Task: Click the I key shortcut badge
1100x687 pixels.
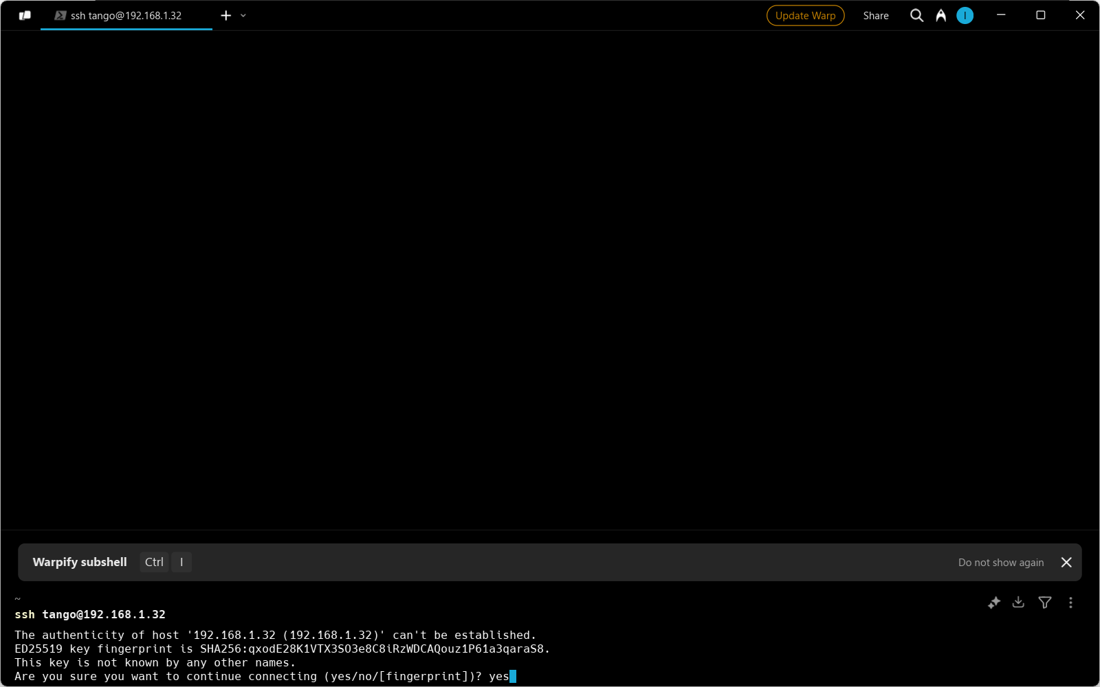Action: point(181,562)
